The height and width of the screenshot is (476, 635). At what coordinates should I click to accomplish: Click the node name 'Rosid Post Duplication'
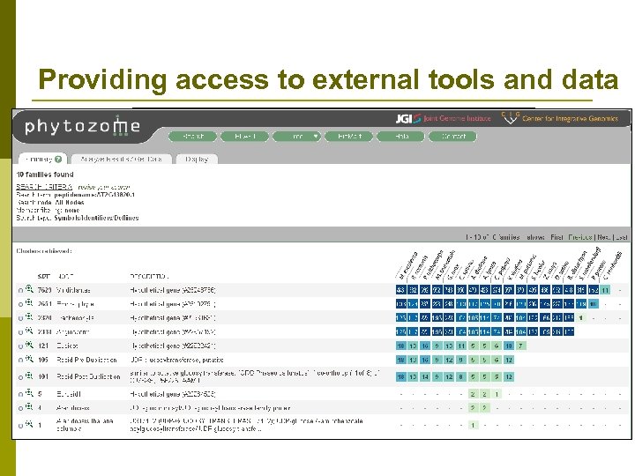[x=88, y=377]
